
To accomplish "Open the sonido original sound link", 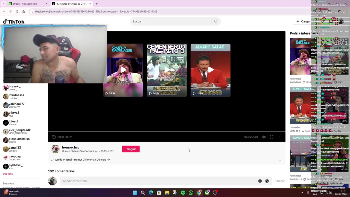I will point(81,160).
